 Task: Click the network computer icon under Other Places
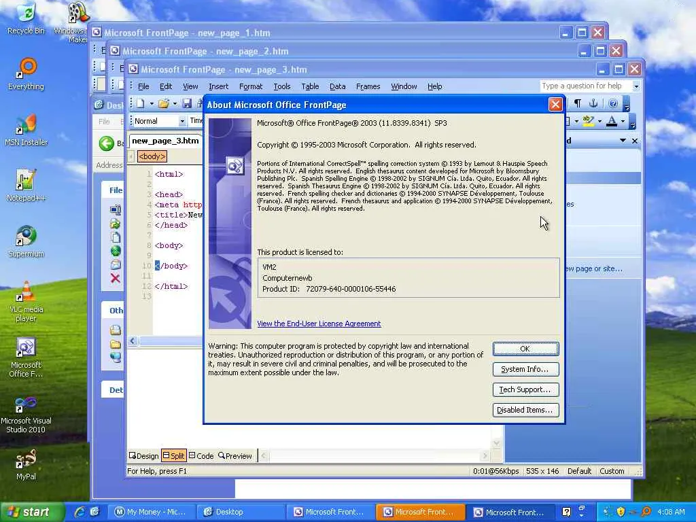tap(116, 358)
